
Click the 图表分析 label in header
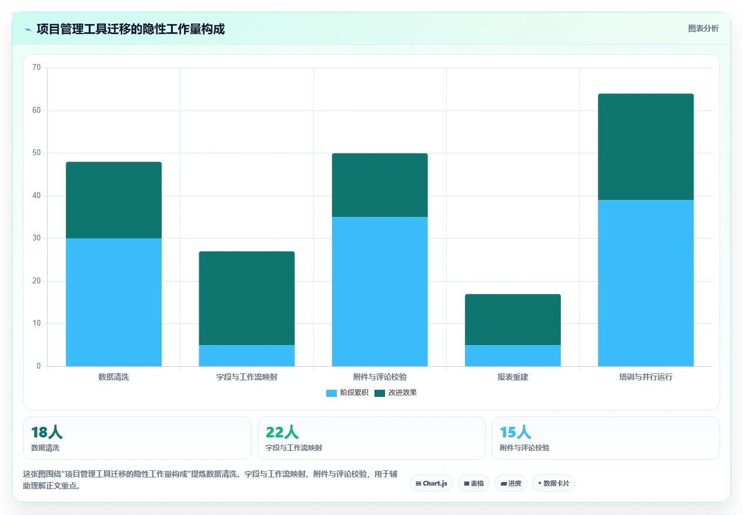[703, 28]
